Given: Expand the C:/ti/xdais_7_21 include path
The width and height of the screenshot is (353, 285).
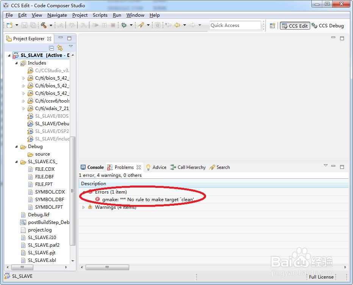Looking at the screenshot, I should point(23,109).
